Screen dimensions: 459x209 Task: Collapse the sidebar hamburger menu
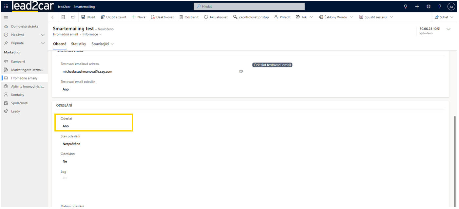(6, 17)
